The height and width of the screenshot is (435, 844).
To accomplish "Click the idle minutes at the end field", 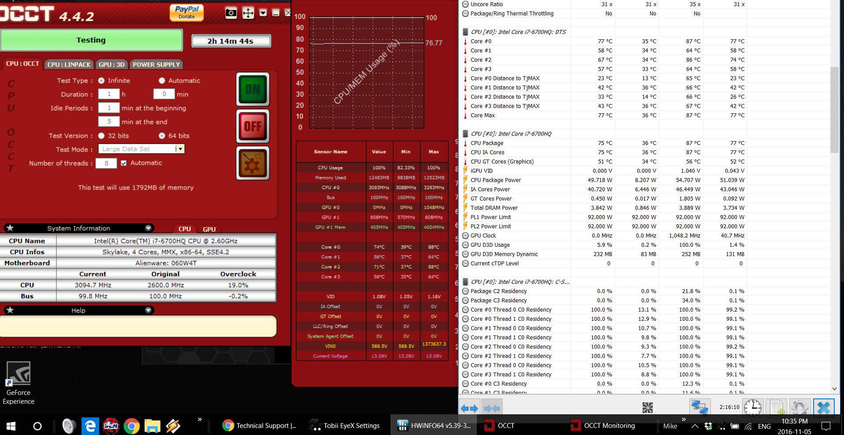I will pos(109,122).
